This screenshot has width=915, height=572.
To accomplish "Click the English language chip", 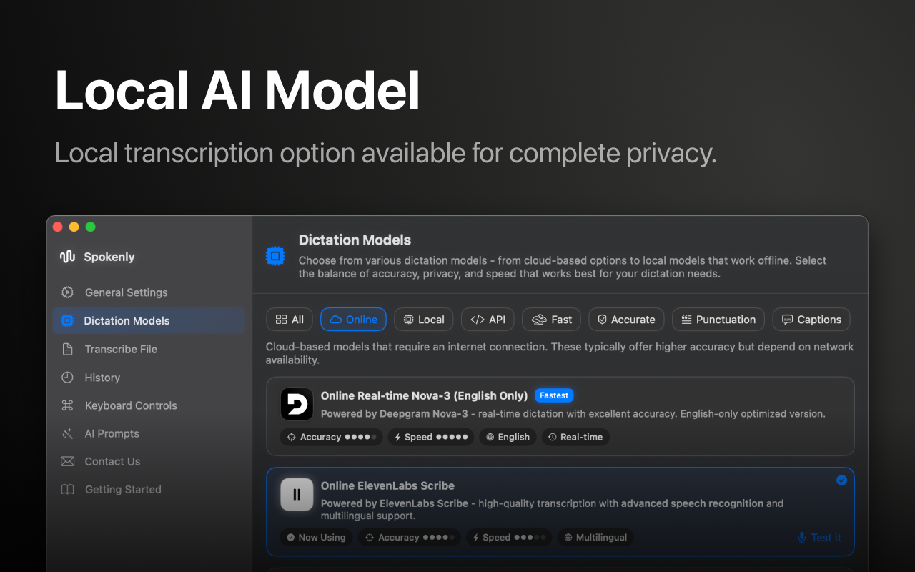I will (508, 437).
